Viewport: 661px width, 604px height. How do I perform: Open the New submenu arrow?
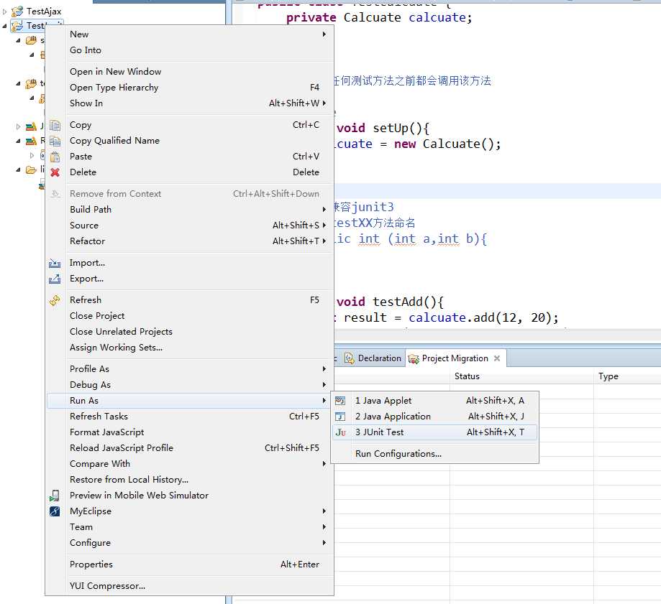point(324,34)
